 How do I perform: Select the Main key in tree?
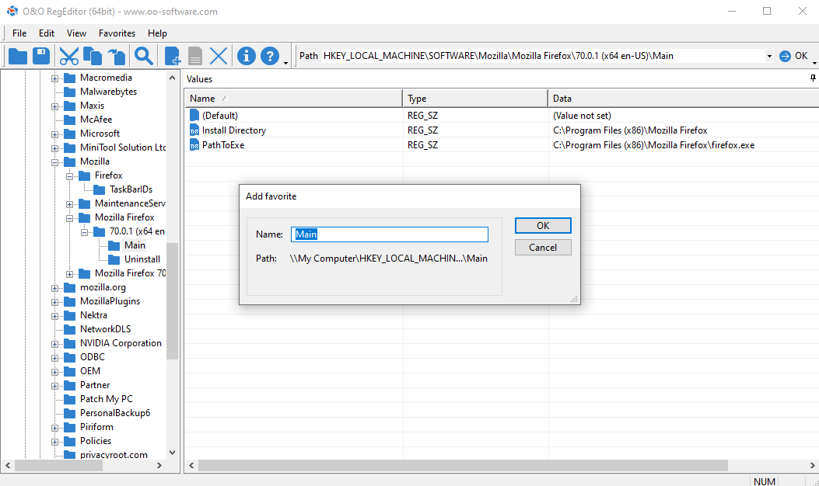(x=135, y=245)
